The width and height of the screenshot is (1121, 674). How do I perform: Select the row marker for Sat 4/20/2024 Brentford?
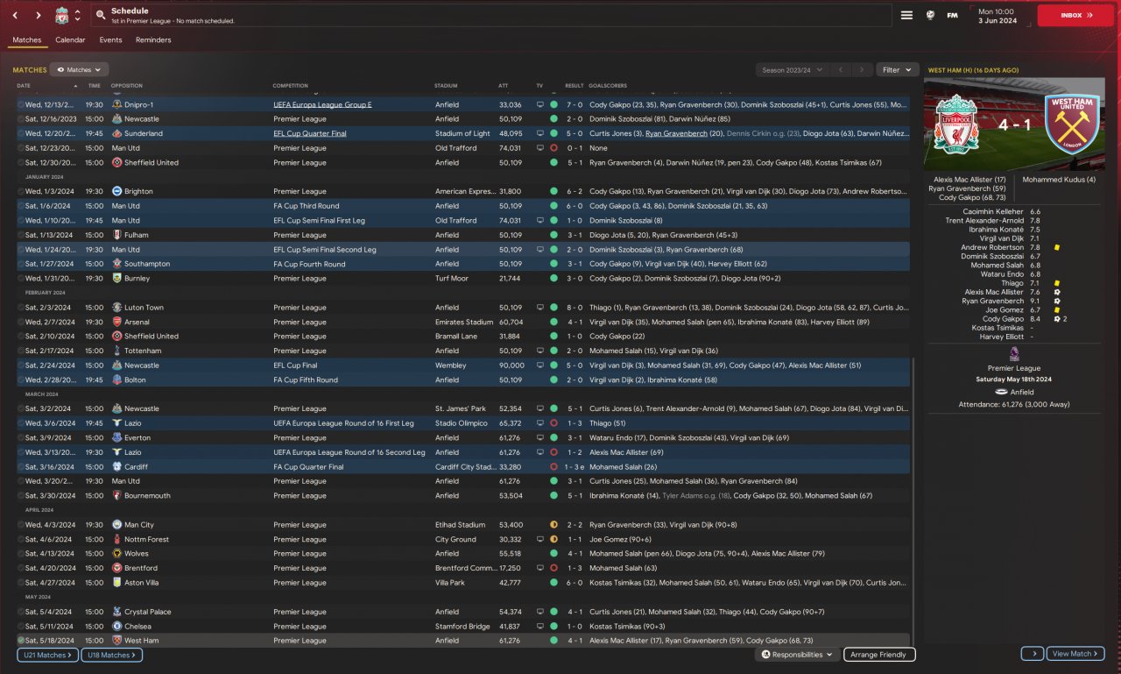[21, 568]
